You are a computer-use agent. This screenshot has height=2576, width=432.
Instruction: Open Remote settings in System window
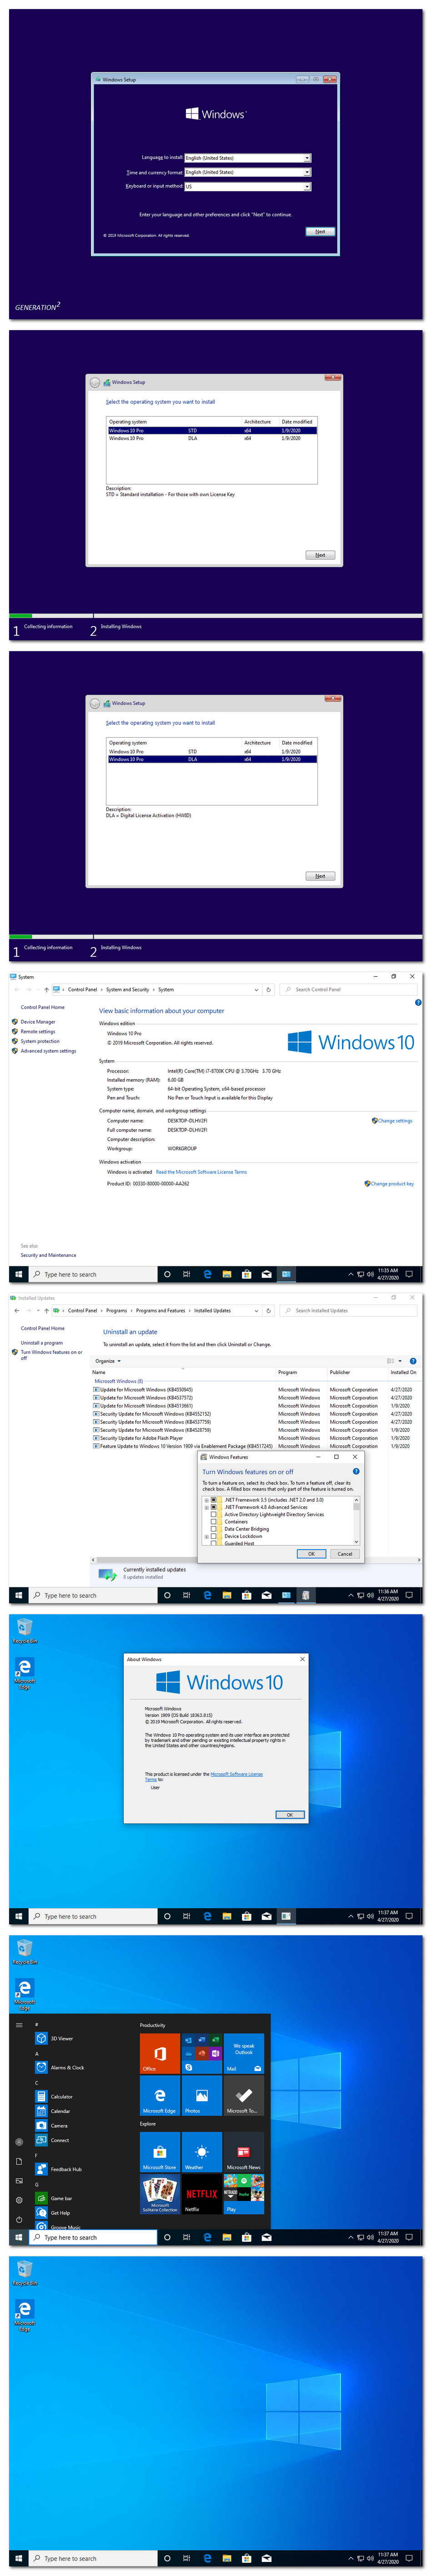click(x=38, y=1031)
